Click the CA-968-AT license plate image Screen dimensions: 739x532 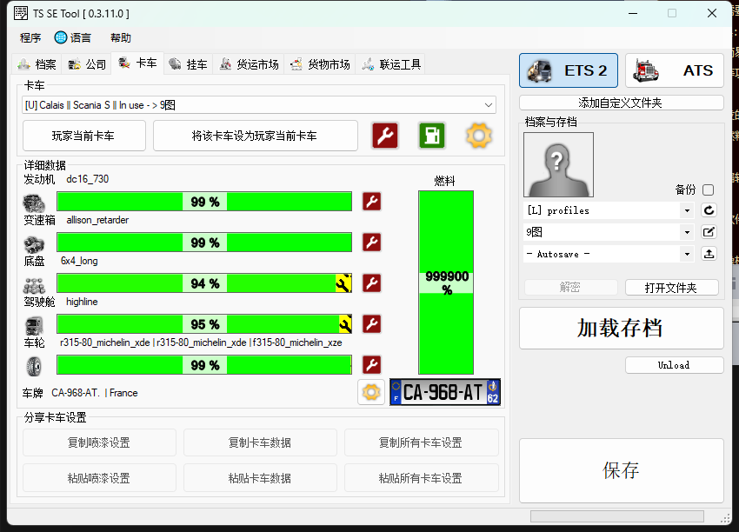[445, 392]
